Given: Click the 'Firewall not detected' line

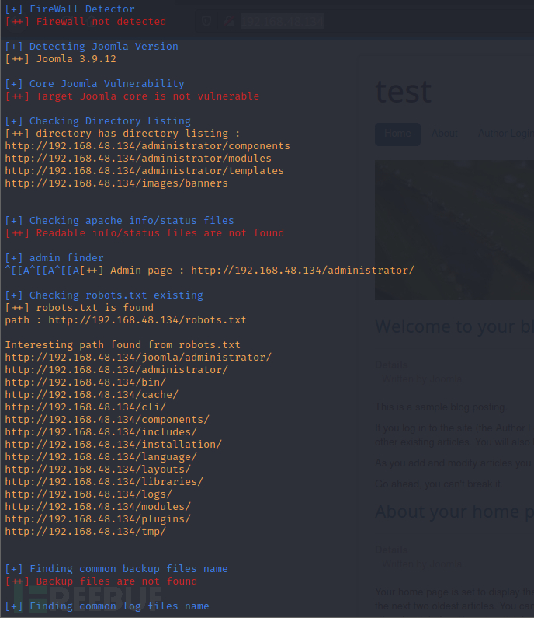Looking at the screenshot, I should tap(85, 21).
